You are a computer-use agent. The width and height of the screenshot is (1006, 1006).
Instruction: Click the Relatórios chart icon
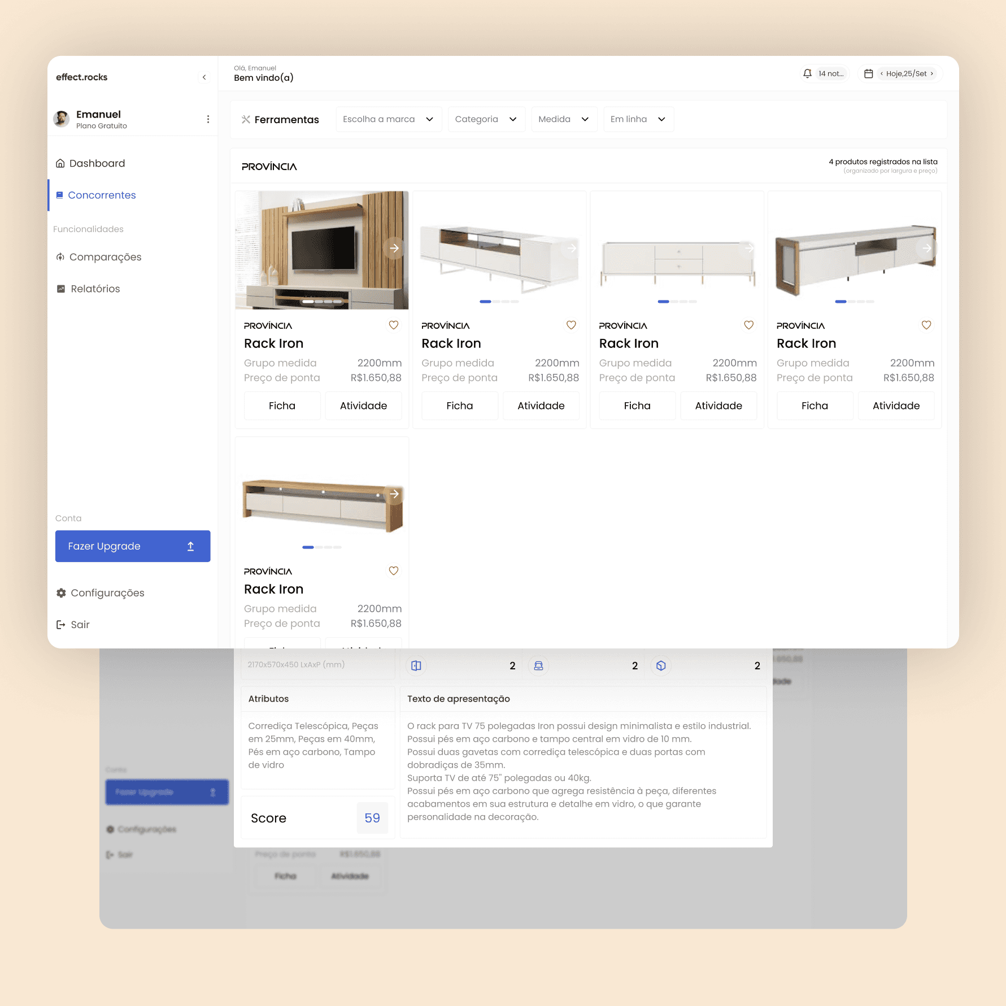pos(61,289)
